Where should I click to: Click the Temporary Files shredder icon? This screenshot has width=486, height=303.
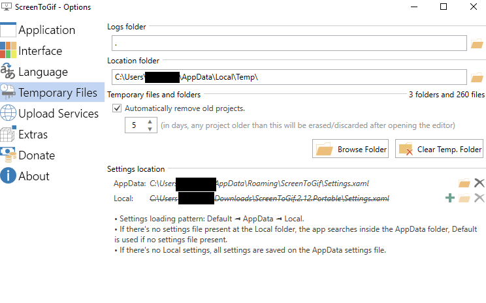(8, 92)
